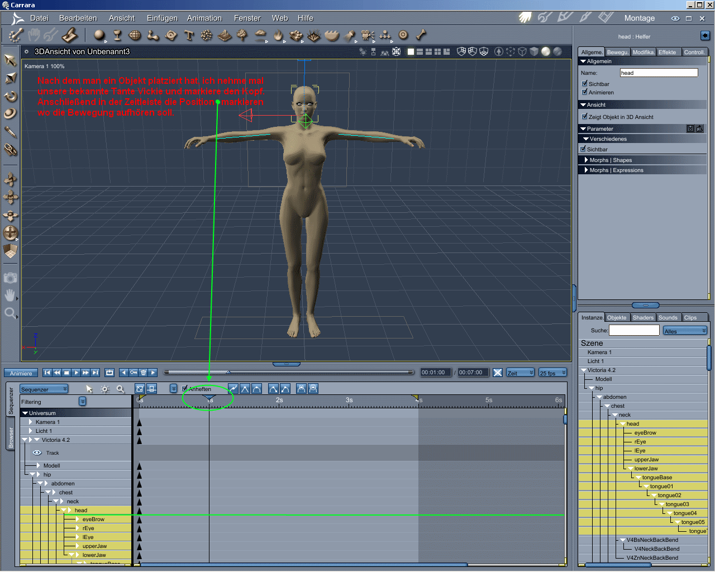Toggle Zeigt Objekt in 3D Ansicht checkbox

pyautogui.click(x=584, y=117)
